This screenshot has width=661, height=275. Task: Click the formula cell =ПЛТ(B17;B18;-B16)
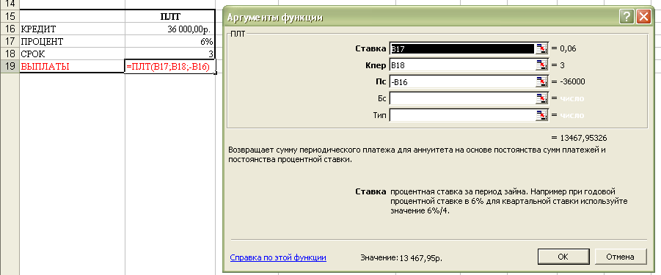(170, 67)
